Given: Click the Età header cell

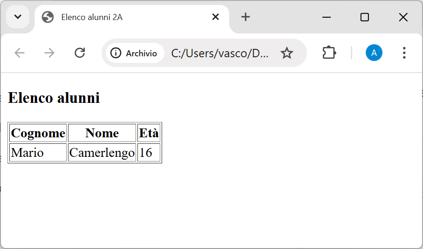Looking at the screenshot, I should (x=149, y=133).
